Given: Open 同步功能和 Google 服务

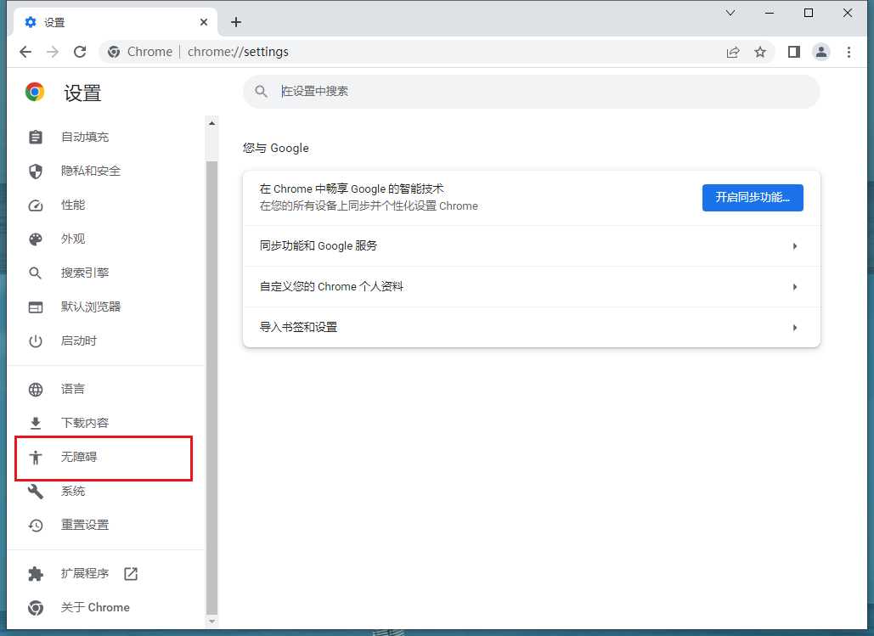Looking at the screenshot, I should (x=531, y=245).
